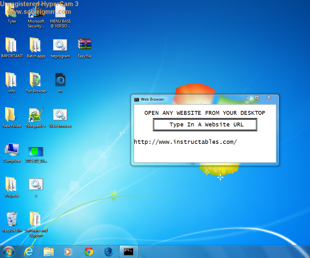Click the typed http://www.instructables.com/ URL line

(x=185, y=142)
